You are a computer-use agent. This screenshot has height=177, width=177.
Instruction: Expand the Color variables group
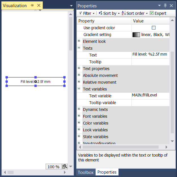(x=79, y=122)
